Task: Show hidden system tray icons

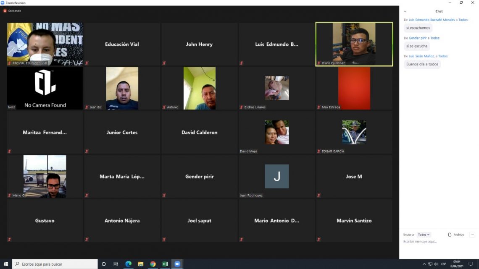Action: 424,264
